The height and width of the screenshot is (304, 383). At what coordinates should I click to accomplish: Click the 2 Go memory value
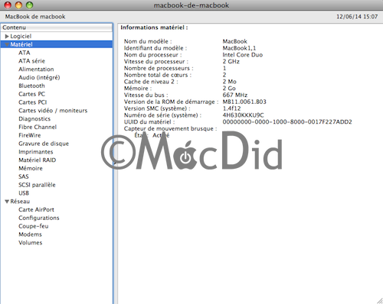[229, 89]
